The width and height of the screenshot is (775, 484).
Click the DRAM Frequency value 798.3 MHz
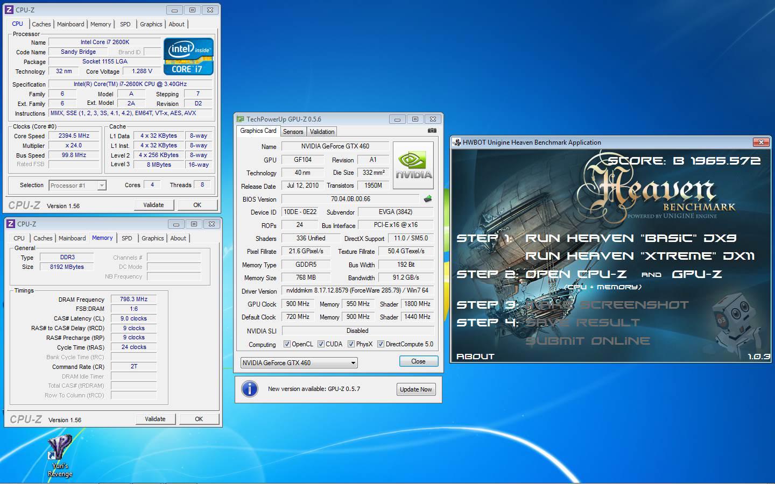133,300
